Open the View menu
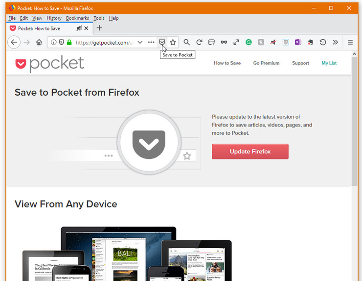Screen dimensions: 362x281 click(x=37, y=18)
